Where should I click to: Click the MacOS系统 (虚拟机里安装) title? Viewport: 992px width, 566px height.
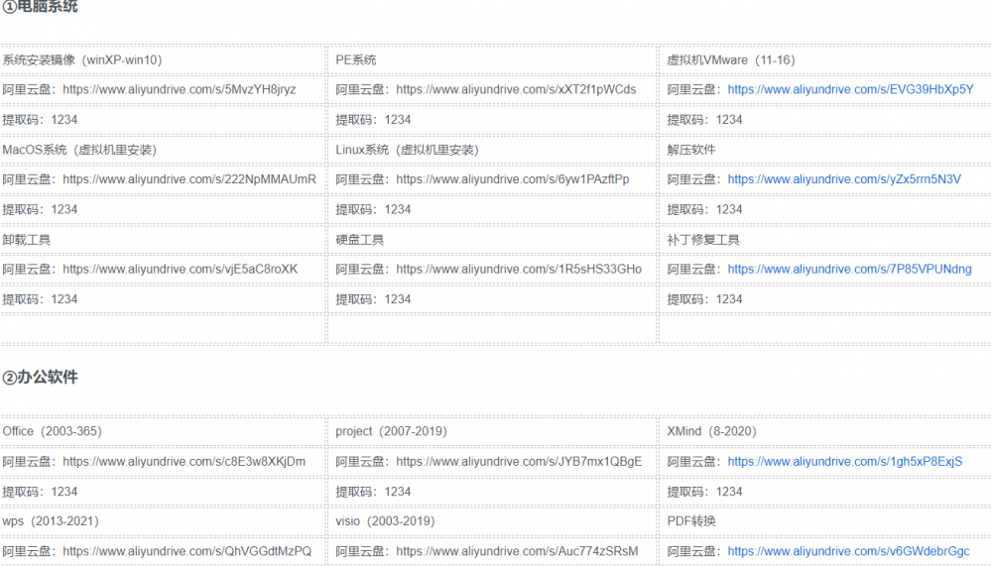pyautogui.click(x=79, y=150)
